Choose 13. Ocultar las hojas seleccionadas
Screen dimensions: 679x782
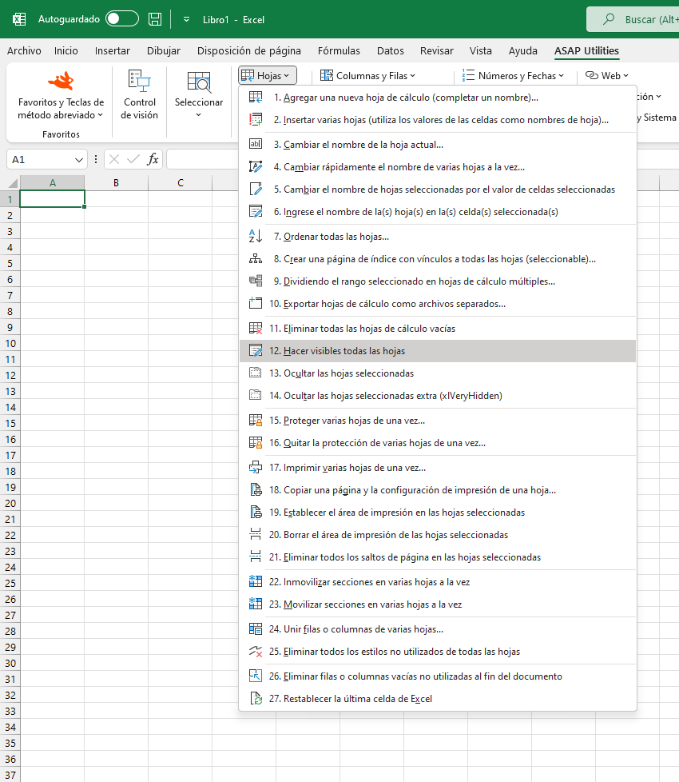[438, 373]
